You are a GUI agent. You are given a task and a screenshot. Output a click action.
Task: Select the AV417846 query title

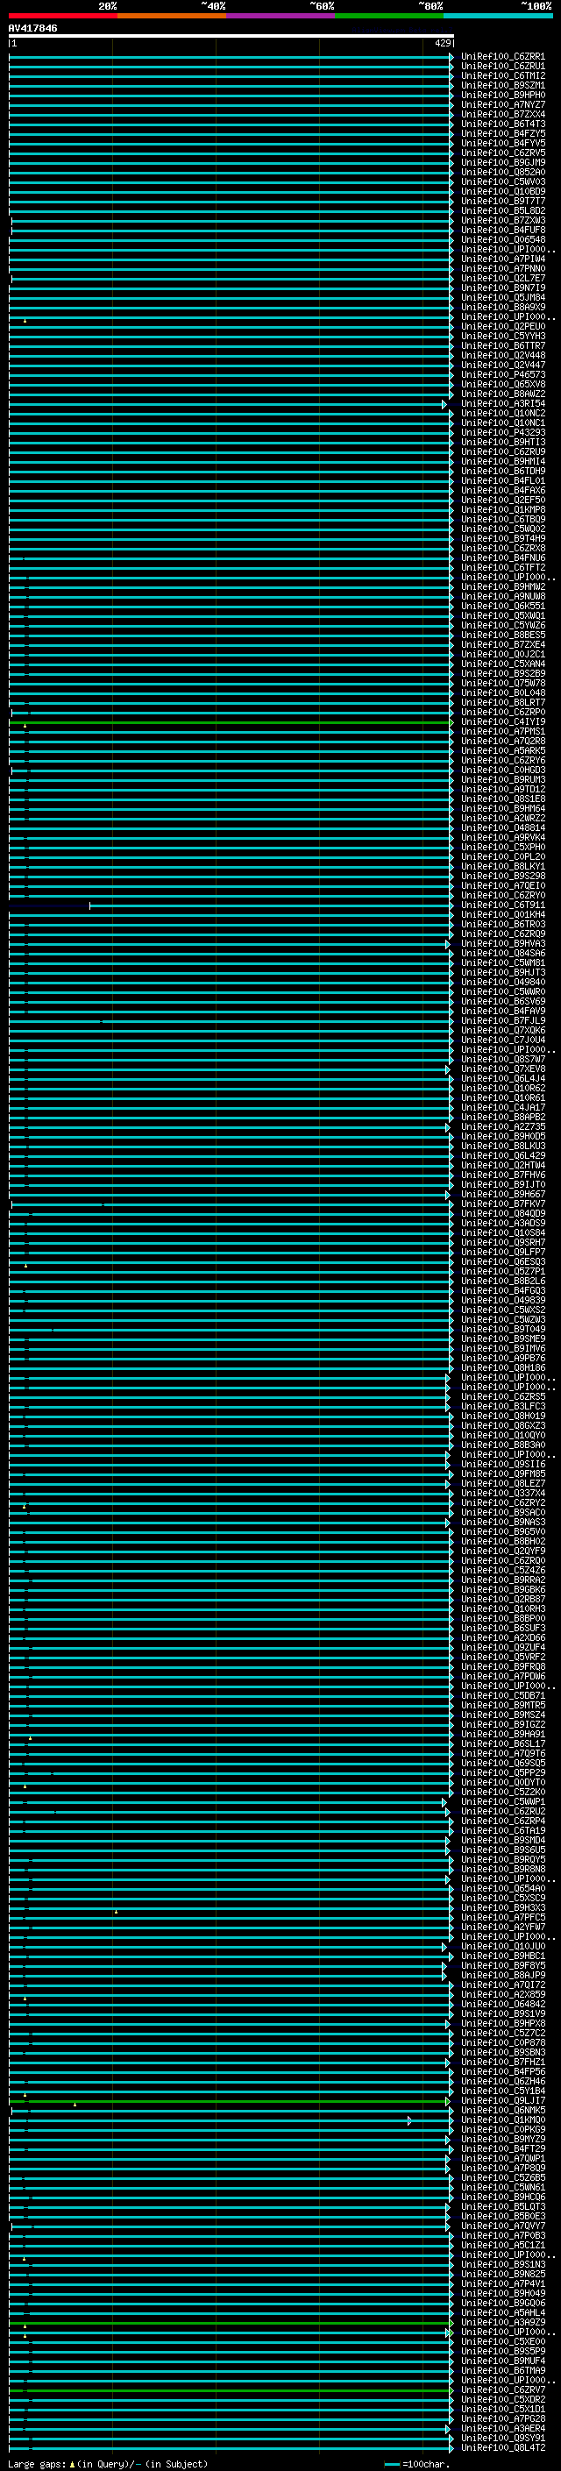coord(32,29)
